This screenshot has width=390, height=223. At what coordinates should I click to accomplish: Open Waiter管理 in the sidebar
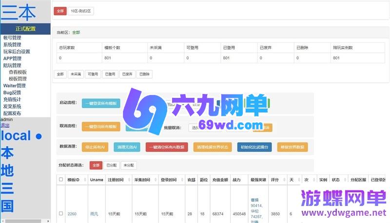15,86
